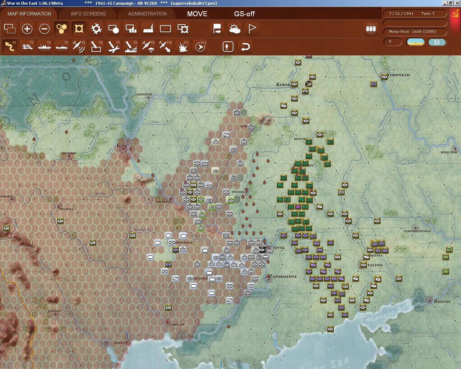Show factory locations icon

148,29
